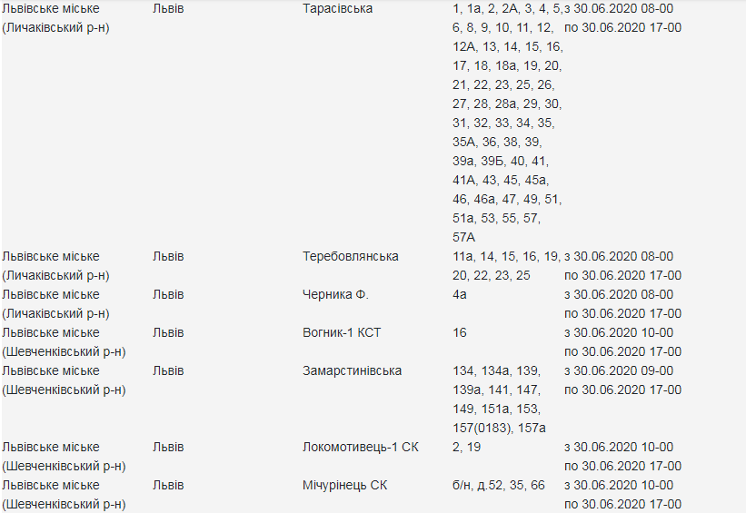
Task: Click the 10-00 start time for Вогник-1 КСТ
Action: (655, 332)
